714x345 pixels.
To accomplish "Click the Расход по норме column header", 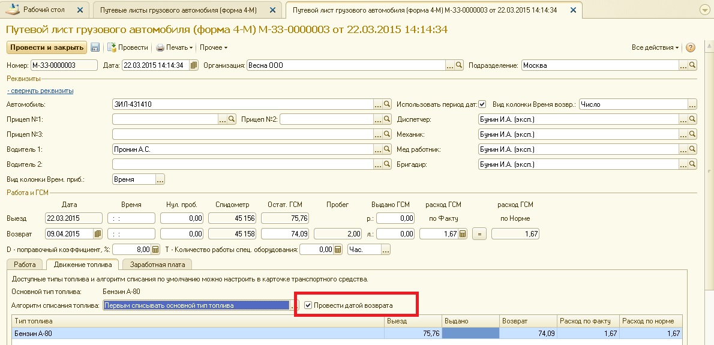I will click(x=651, y=321).
